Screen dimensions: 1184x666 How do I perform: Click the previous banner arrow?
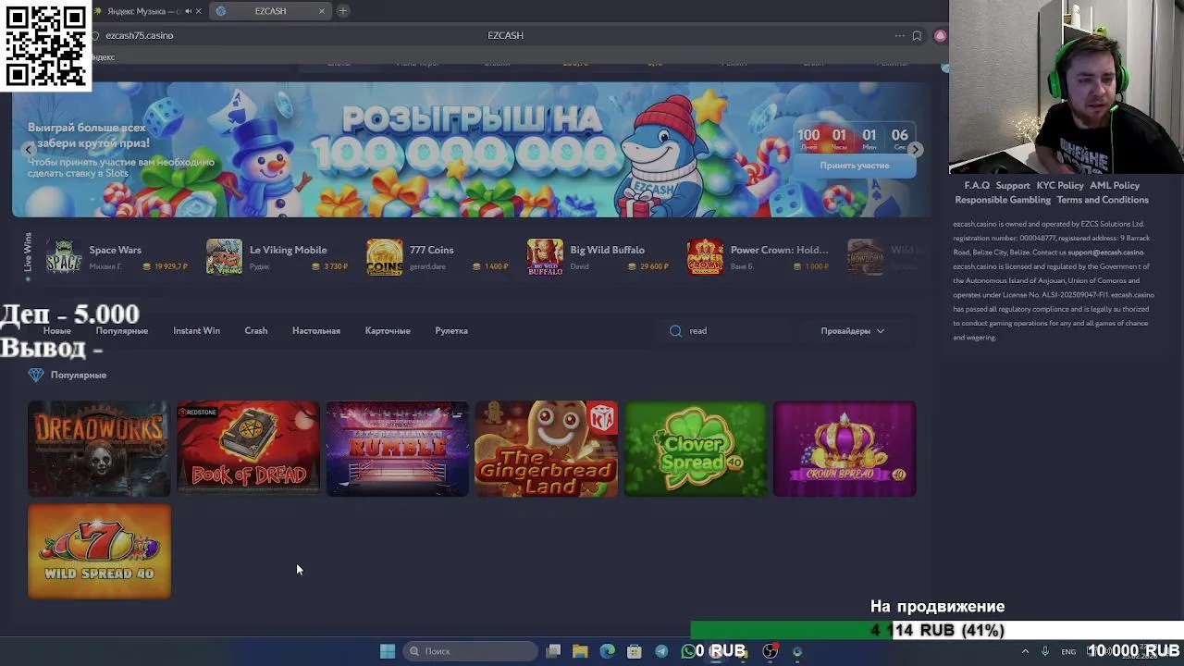(x=29, y=149)
